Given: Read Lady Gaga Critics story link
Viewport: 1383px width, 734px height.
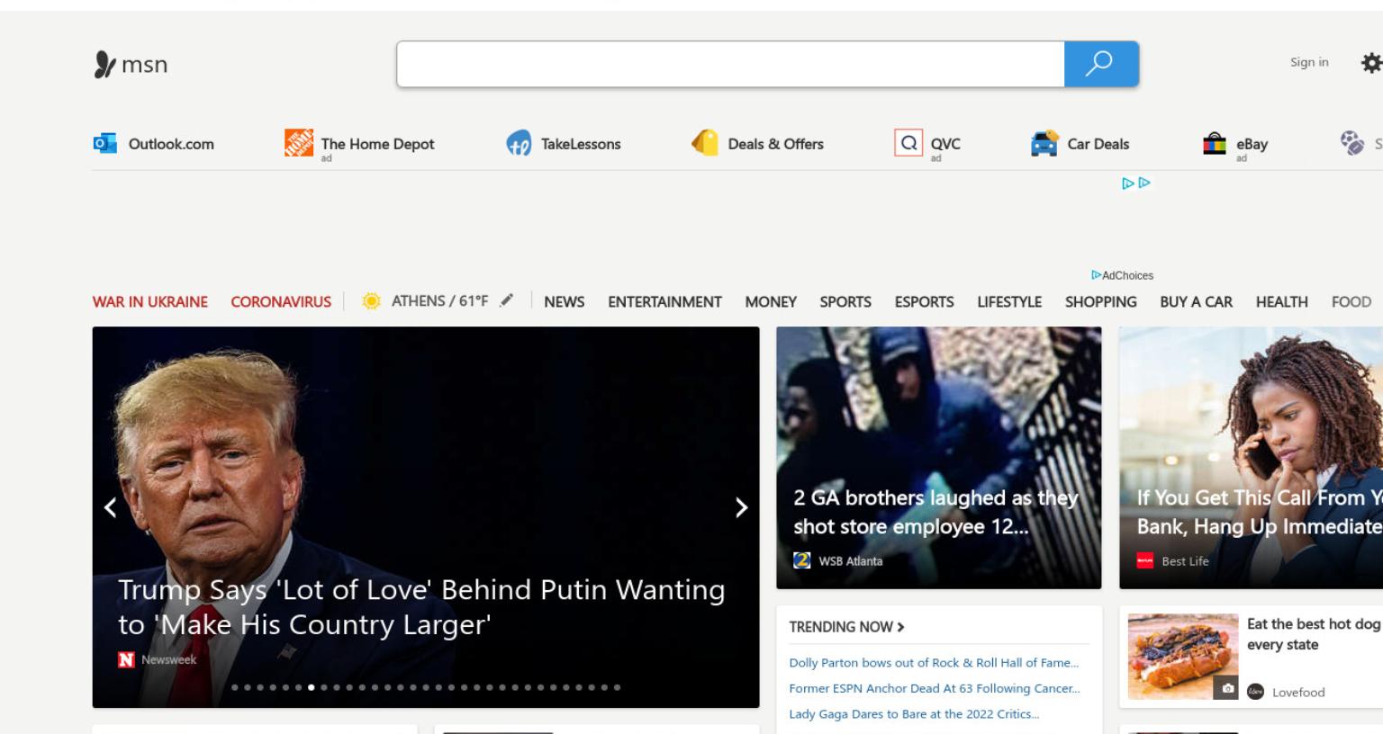Looking at the screenshot, I should pyautogui.click(x=914, y=714).
